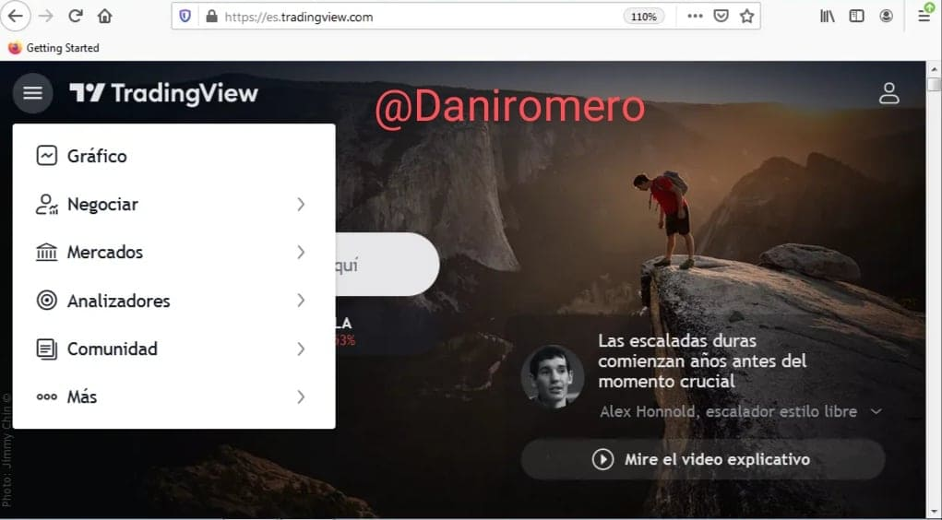Open the Firefox account avatar icon

pos(886,17)
